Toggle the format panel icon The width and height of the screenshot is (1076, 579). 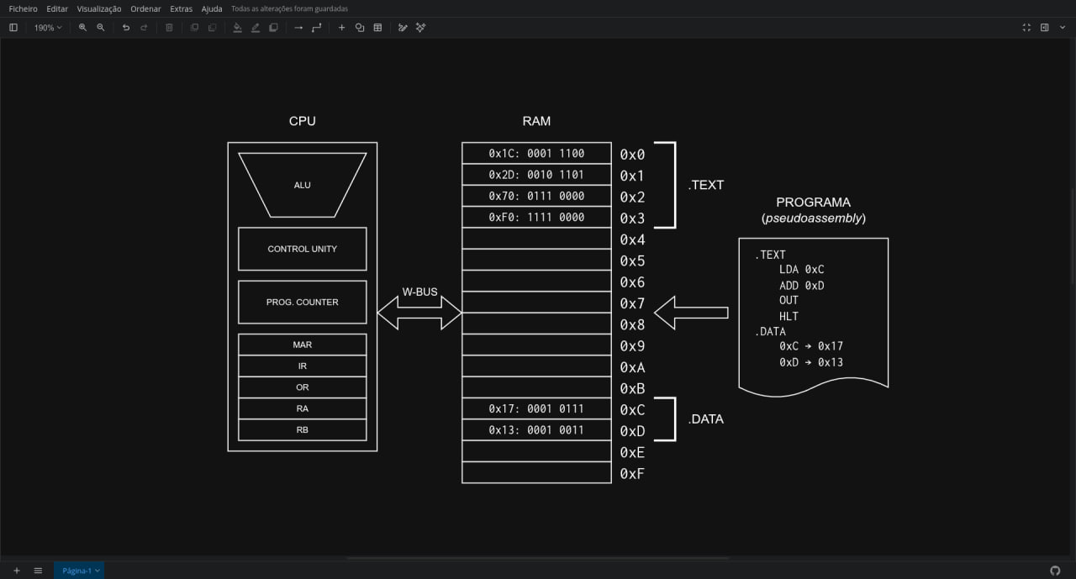click(1045, 28)
